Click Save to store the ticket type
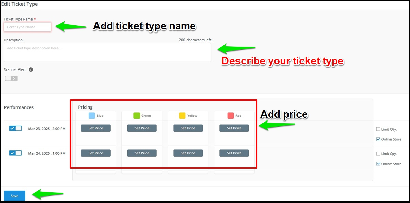This screenshot has width=410, height=203. click(14, 195)
